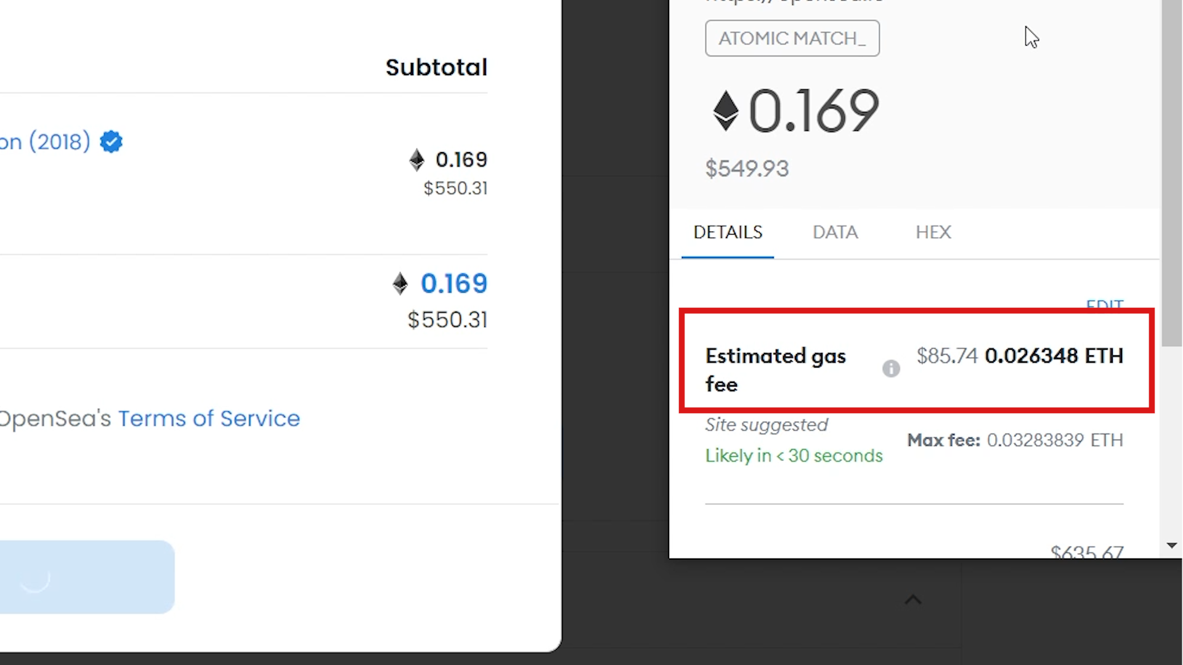1183x665 pixels.
Task: Click the small Ethereum diamond above $549.93
Action: coord(726,111)
